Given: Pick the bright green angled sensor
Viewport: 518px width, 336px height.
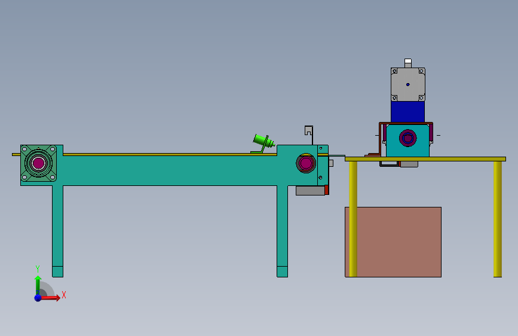Looking at the screenshot, I should [264, 142].
